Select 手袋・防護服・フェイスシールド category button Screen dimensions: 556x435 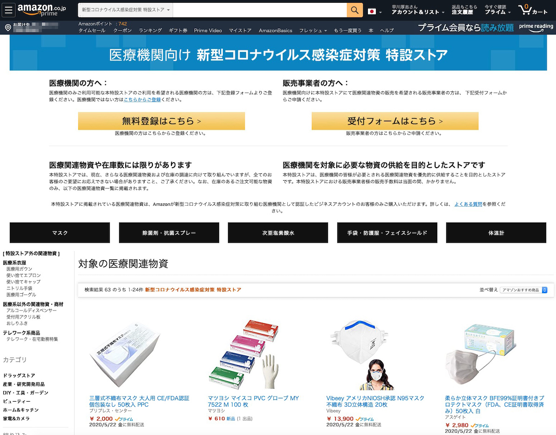tap(387, 233)
